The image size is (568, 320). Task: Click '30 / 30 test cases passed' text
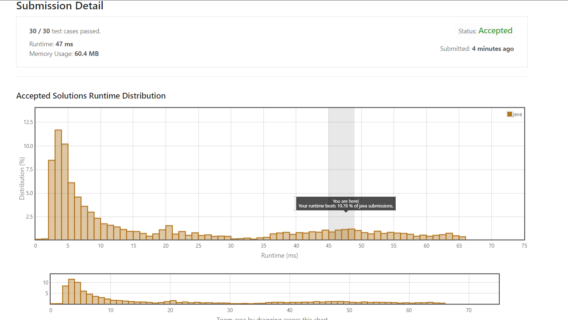(65, 31)
